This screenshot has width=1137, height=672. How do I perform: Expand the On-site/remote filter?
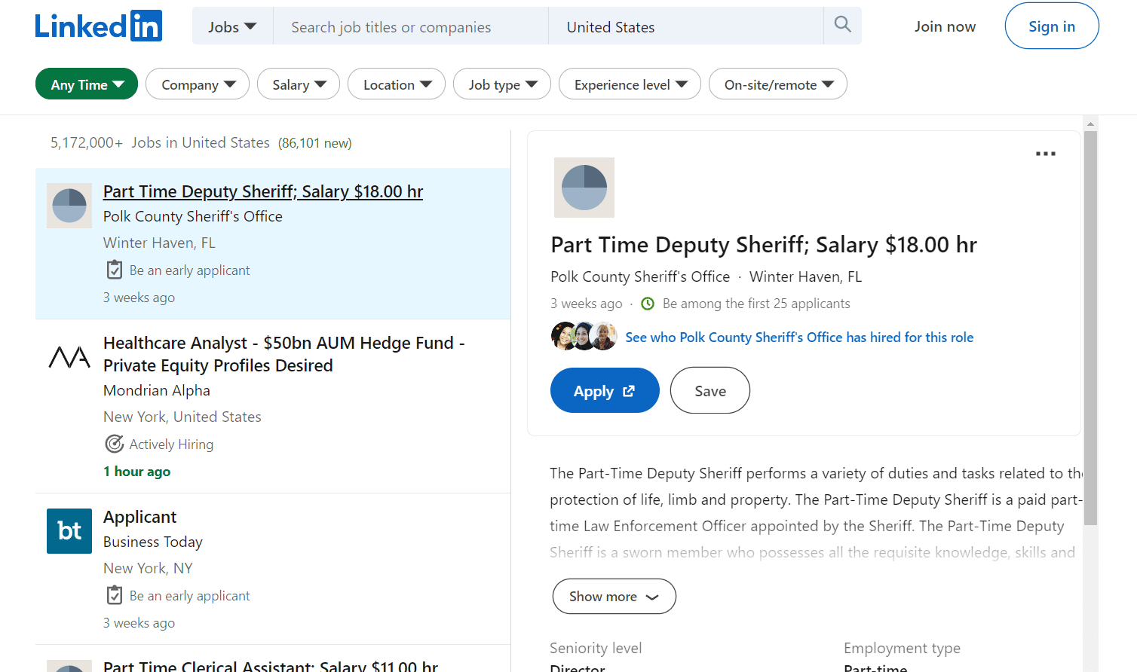(x=778, y=84)
